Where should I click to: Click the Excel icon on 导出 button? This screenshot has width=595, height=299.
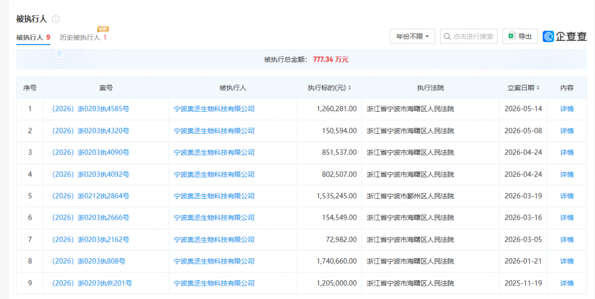pos(512,36)
